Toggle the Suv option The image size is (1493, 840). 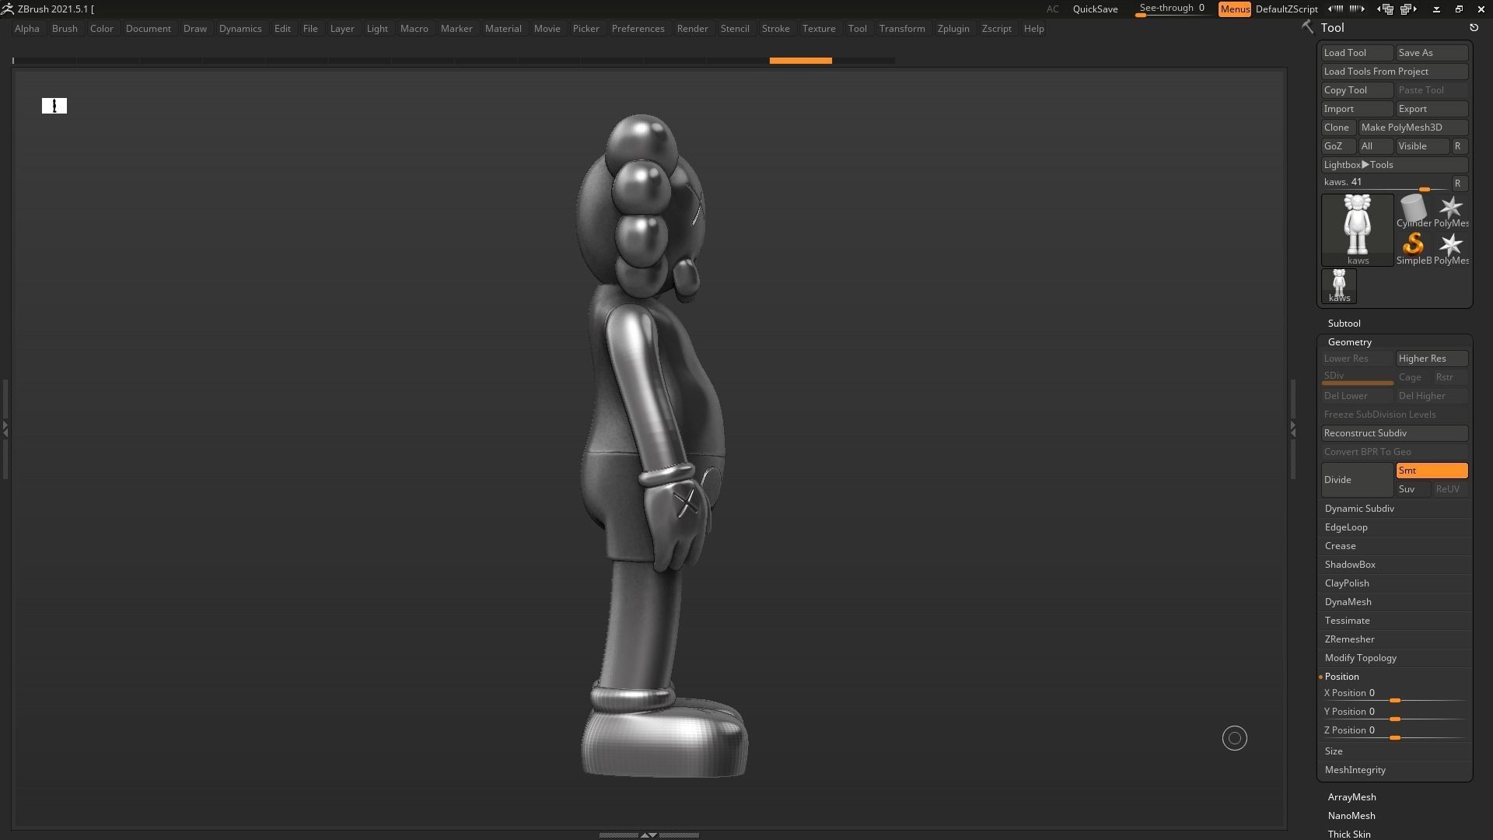[x=1413, y=489]
